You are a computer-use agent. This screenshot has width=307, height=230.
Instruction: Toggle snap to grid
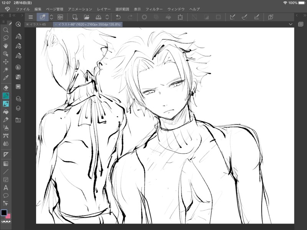point(256,17)
